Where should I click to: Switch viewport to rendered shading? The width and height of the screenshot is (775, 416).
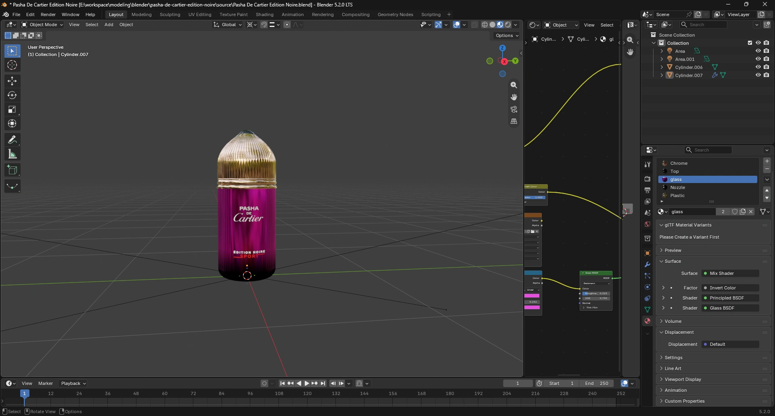(508, 25)
